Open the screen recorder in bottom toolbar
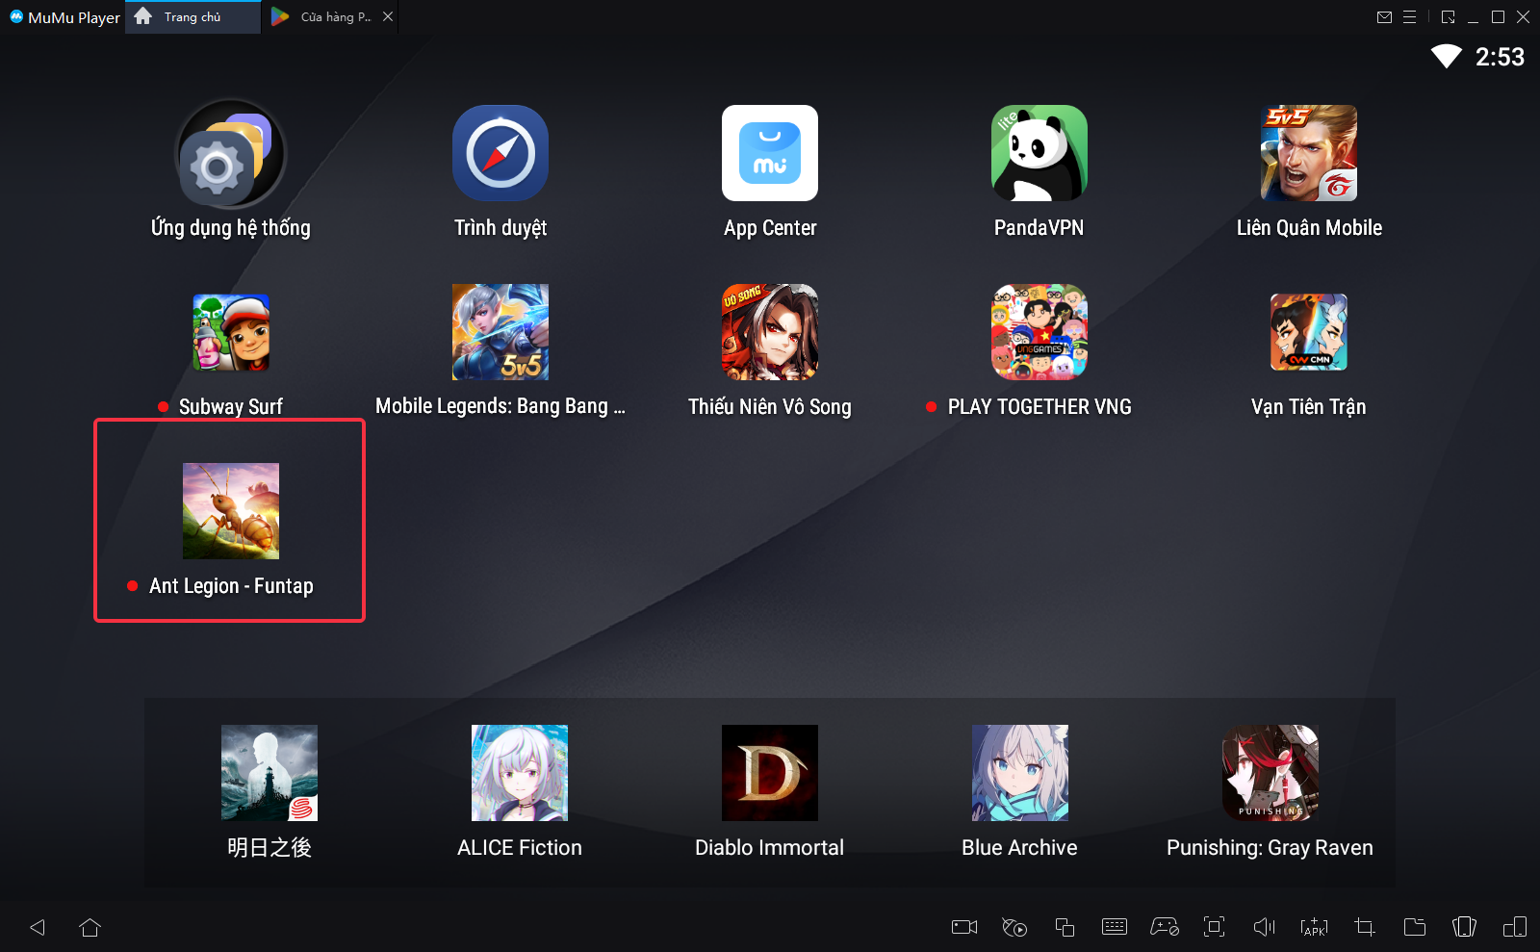 (963, 927)
